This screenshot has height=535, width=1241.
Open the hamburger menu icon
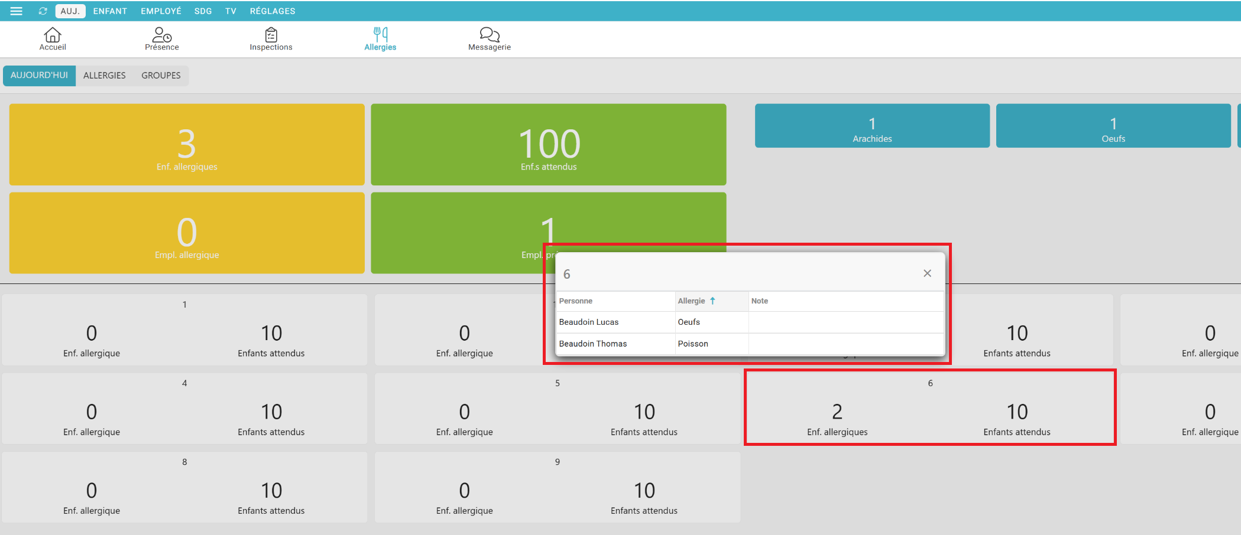16,11
